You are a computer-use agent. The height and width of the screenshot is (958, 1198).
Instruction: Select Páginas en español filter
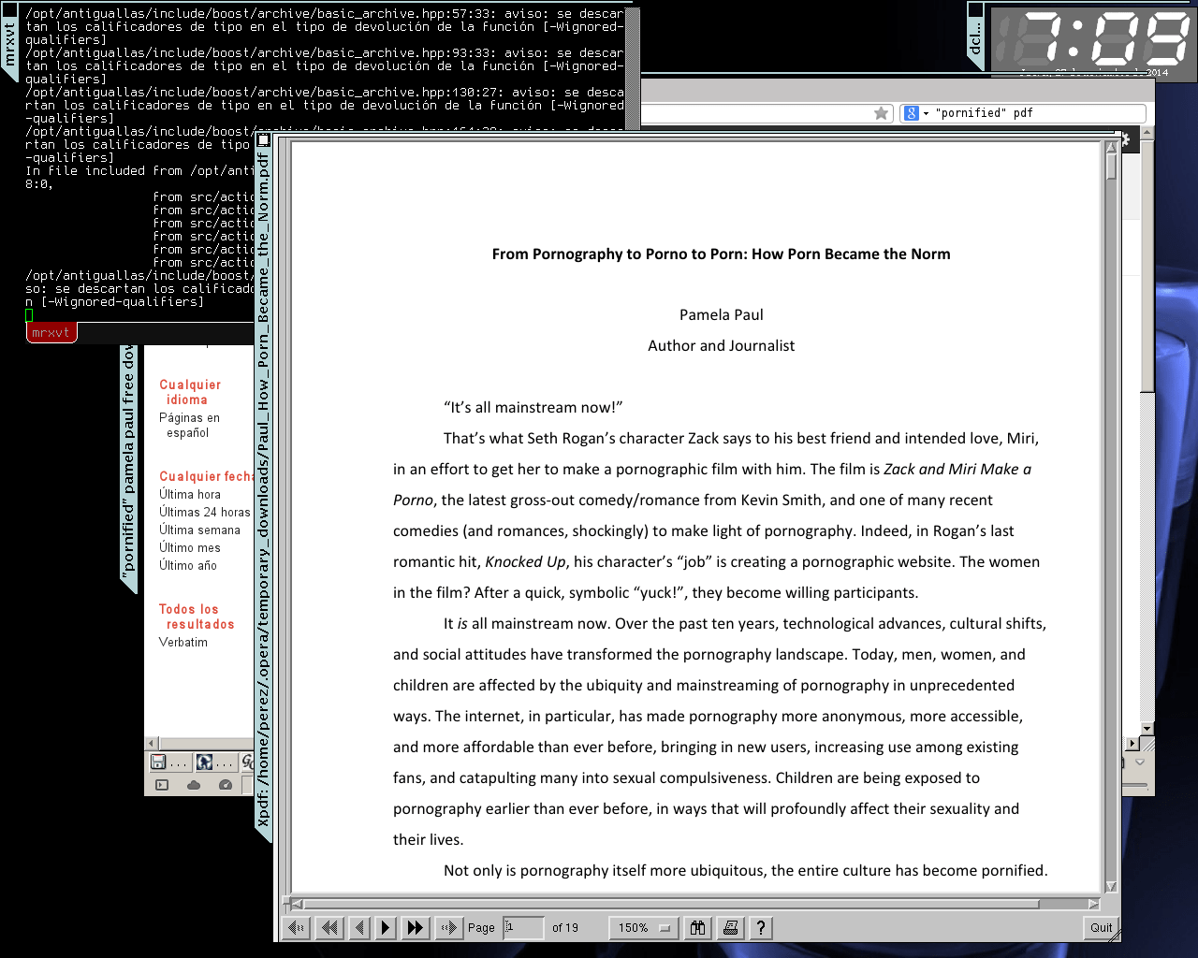[x=189, y=425]
